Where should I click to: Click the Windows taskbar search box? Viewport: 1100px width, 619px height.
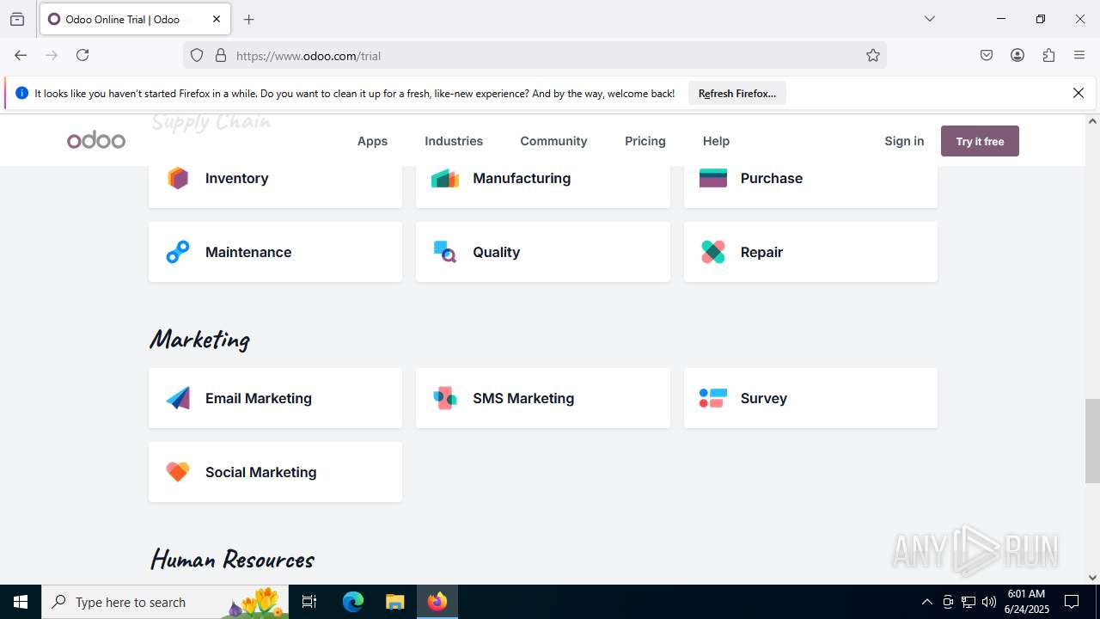click(165, 602)
